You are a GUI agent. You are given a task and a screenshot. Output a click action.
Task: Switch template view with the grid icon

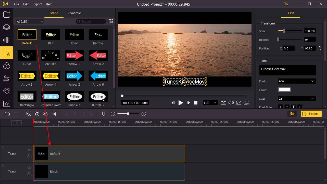(x=111, y=21)
